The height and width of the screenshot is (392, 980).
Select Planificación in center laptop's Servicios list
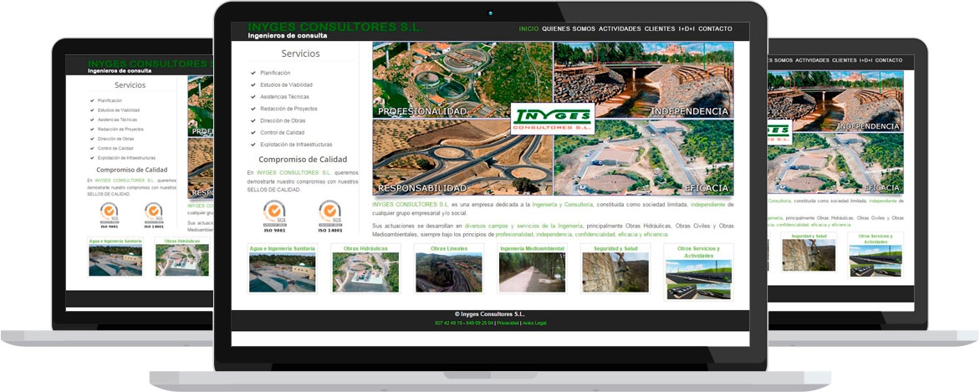tap(275, 74)
